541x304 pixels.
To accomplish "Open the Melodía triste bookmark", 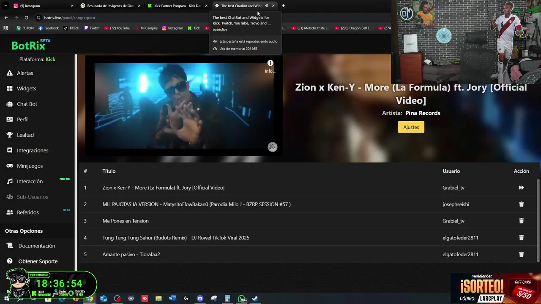I will pyautogui.click(x=310, y=28).
